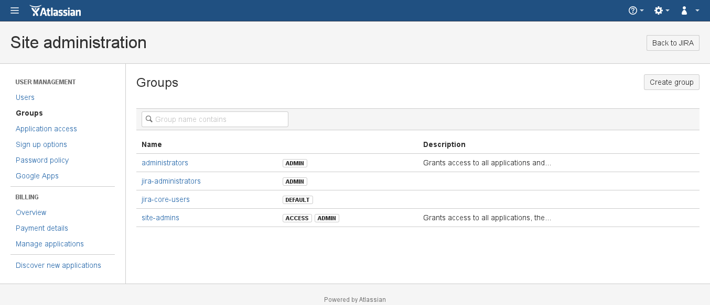The image size is (710, 305).
Task: Expand the profile dropdown arrow
Action: (x=697, y=10)
